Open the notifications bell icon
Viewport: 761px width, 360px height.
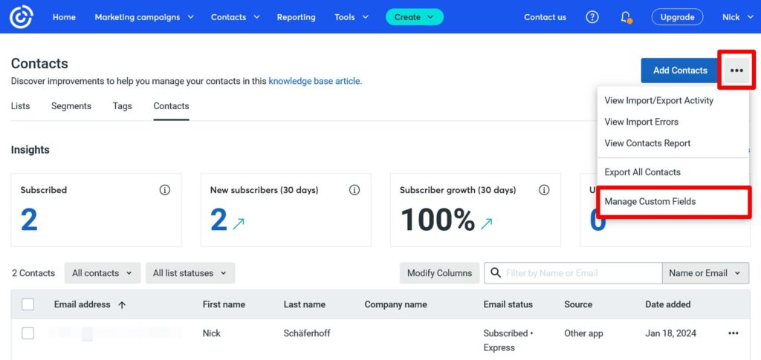coord(626,17)
